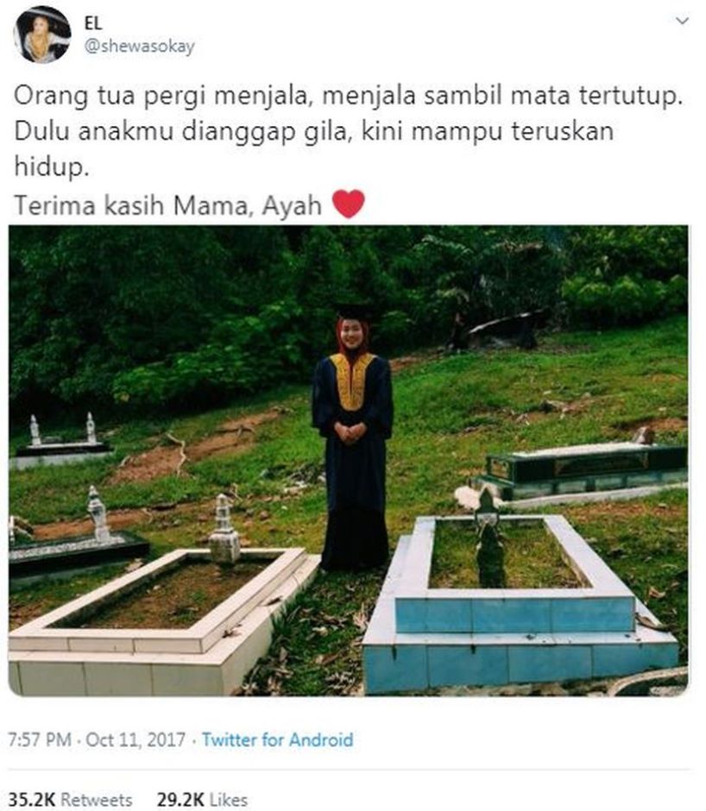Open the Twitter for Android link
Screen dimensions: 706x811
[277, 739]
